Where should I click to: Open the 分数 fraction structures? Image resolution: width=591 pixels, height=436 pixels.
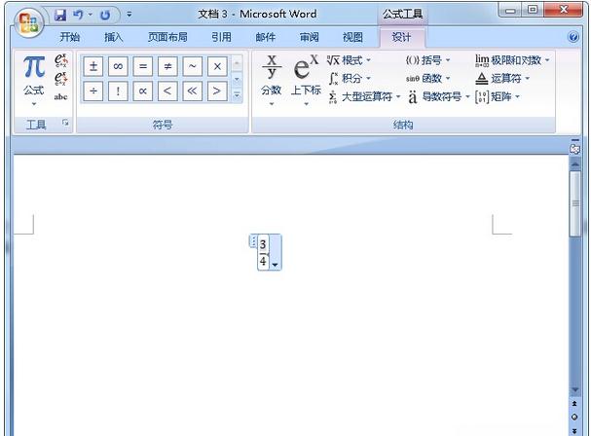click(272, 80)
